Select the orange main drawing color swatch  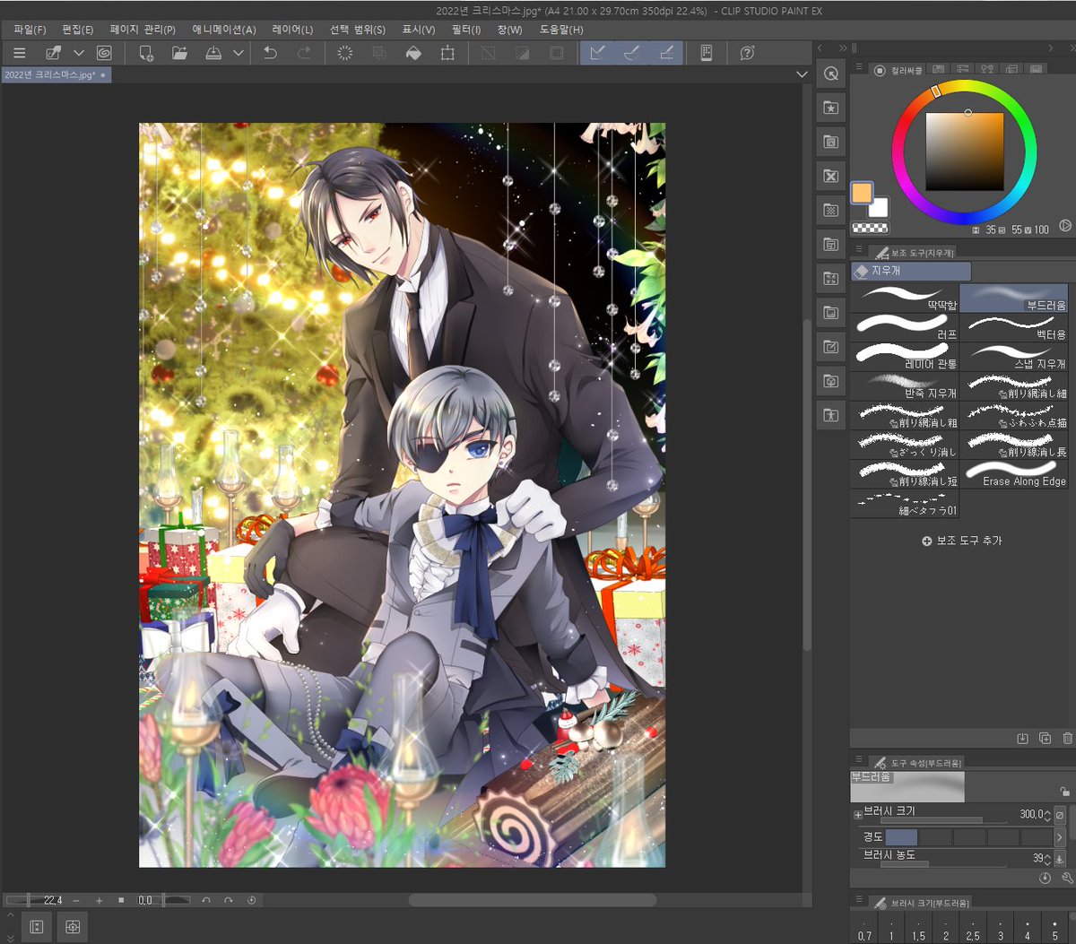862,193
